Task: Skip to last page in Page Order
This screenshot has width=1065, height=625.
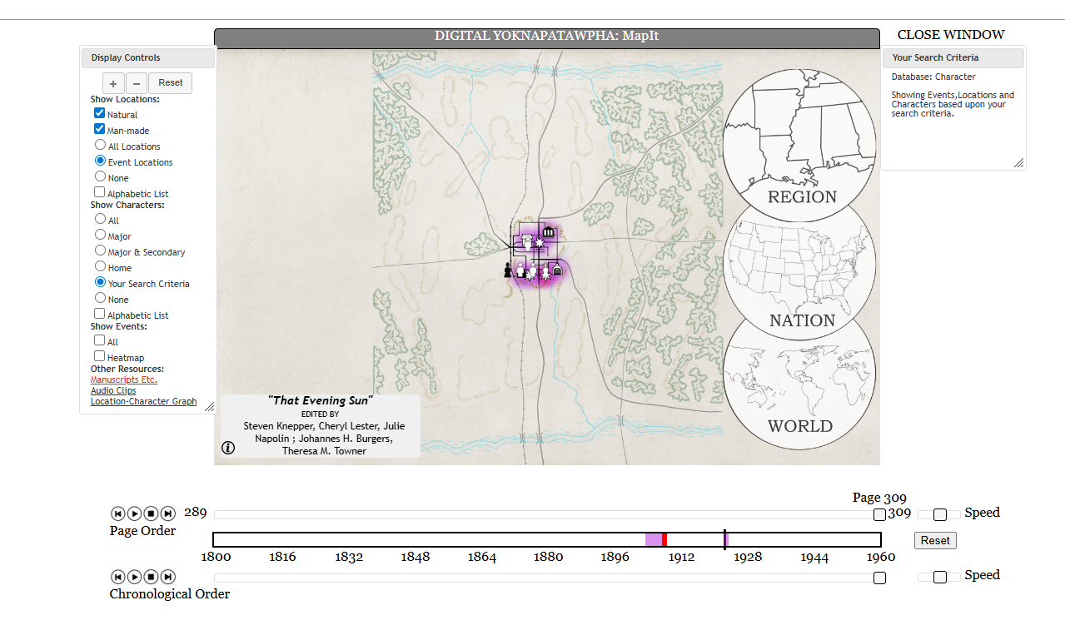Action: click(168, 513)
